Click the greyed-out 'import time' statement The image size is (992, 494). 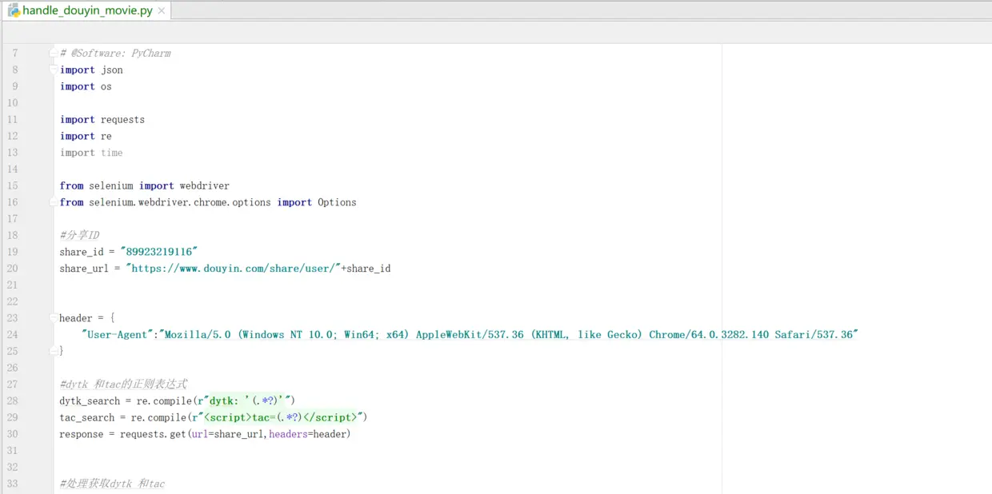click(x=91, y=153)
